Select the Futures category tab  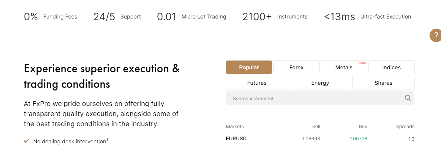(257, 83)
